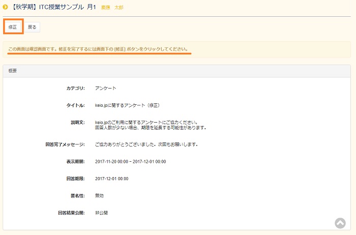Image resolution: width=356 pixels, height=235 pixels.
Task: Select the アンケート category value
Action: [x=105, y=89]
